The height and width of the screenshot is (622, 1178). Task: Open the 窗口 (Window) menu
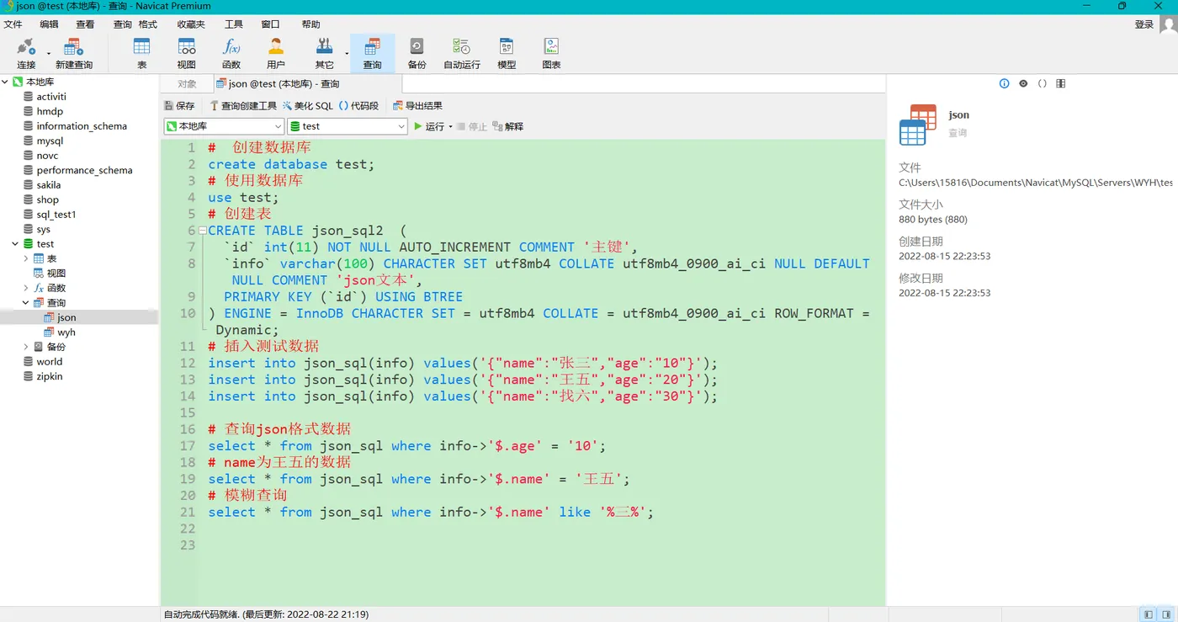pyautogui.click(x=270, y=24)
